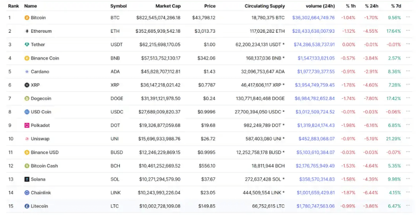Click the Polkadot pink logo icon
Viewport: 418px width, 215px height.
point(27,126)
